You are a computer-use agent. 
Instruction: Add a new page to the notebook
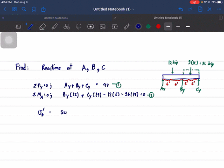(200, 9)
